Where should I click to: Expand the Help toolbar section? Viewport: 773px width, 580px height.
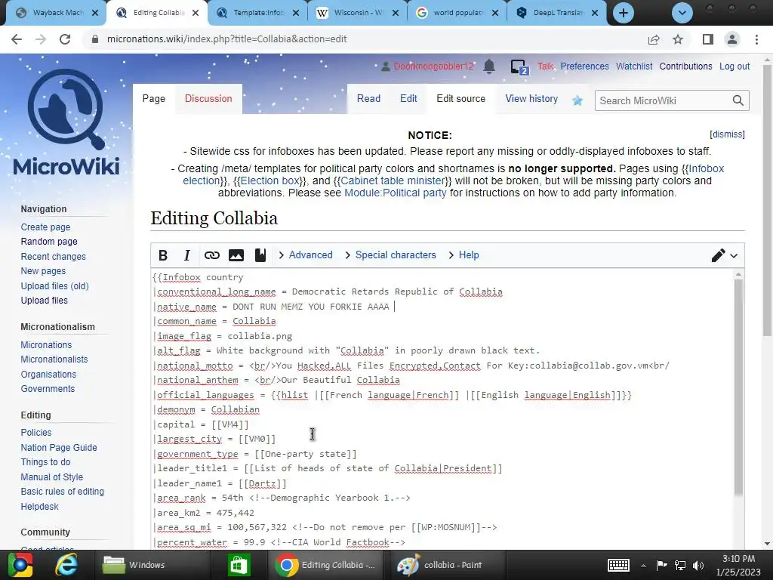pyautogui.click(x=464, y=255)
